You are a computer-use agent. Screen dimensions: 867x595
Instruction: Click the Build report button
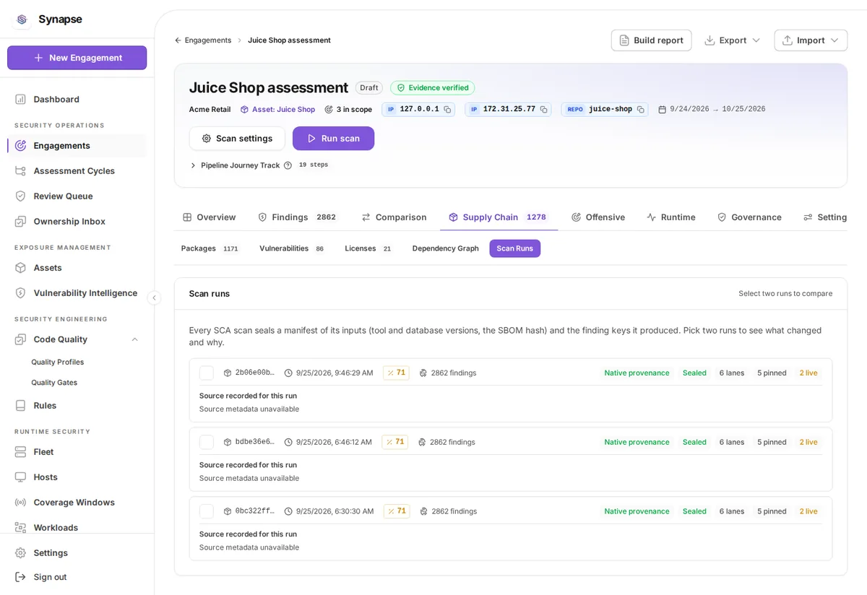651,40
